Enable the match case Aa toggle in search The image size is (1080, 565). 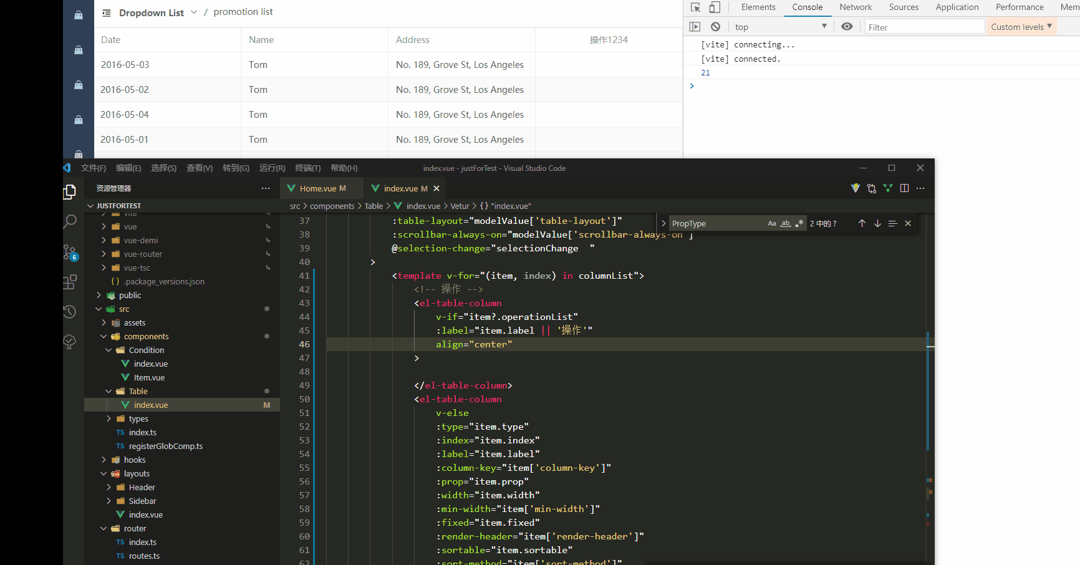click(x=772, y=223)
